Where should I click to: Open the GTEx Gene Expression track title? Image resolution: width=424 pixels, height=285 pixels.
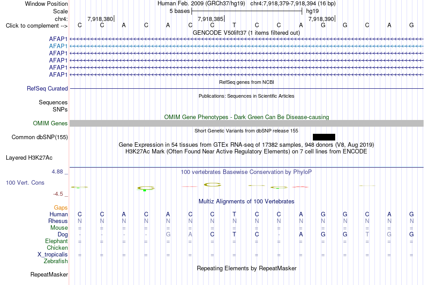[246, 145]
